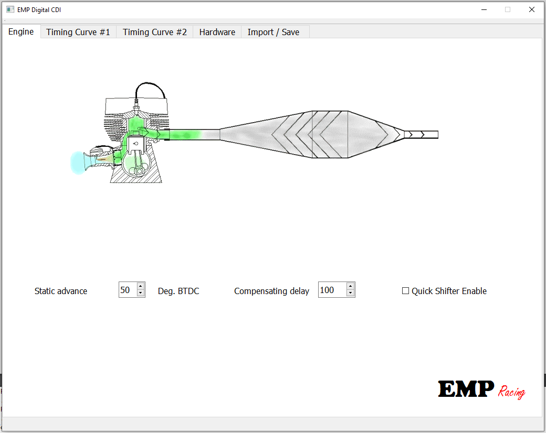Click into the Compensating delay value field
The width and height of the screenshot is (546, 433).
tap(332, 290)
